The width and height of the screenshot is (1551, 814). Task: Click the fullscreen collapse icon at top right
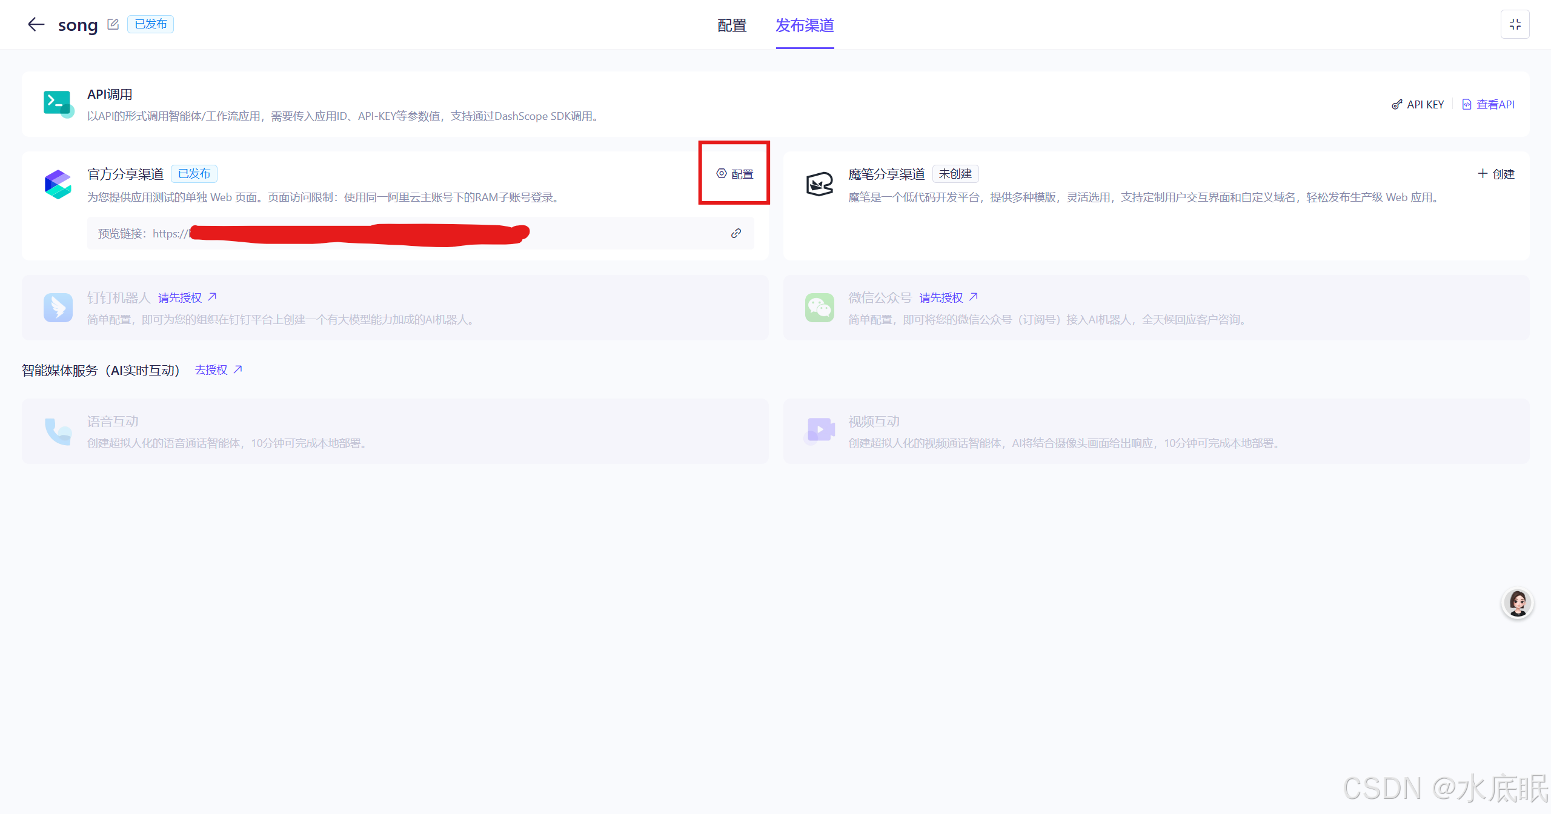(1515, 24)
